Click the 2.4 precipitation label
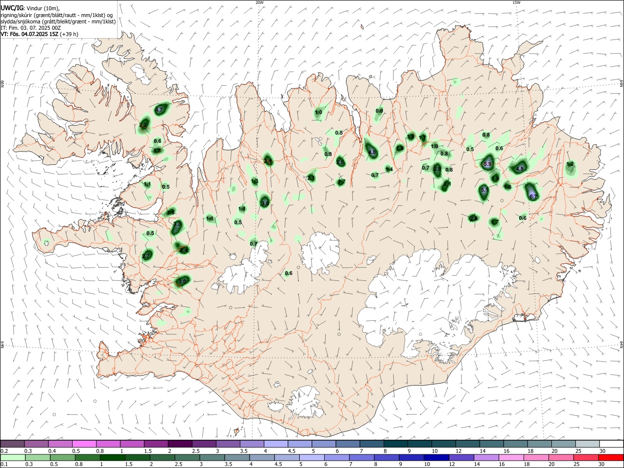624x468 pixels. pyautogui.click(x=185, y=250)
